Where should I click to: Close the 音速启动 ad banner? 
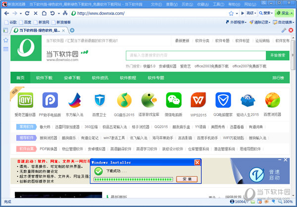pyautogui.click(x=285, y=160)
